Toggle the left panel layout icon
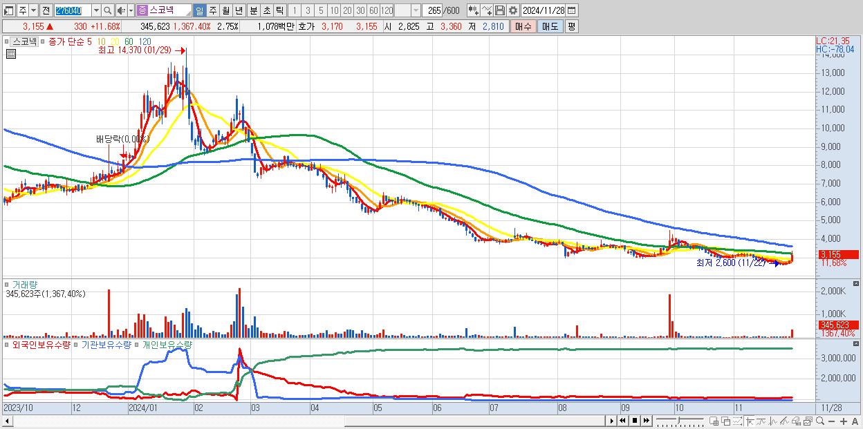Image resolution: width=863 pixels, height=429 pixels. (9, 10)
